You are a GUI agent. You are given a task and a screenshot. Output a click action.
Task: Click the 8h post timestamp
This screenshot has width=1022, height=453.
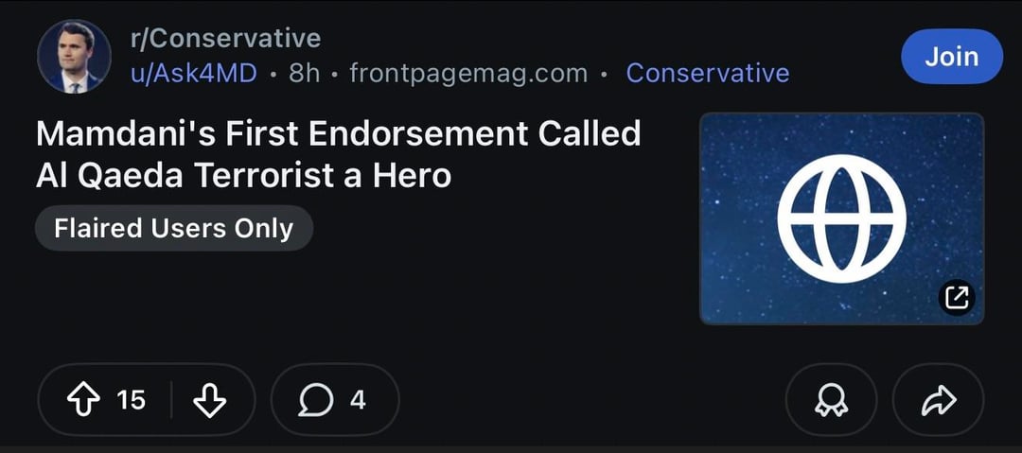point(304,73)
